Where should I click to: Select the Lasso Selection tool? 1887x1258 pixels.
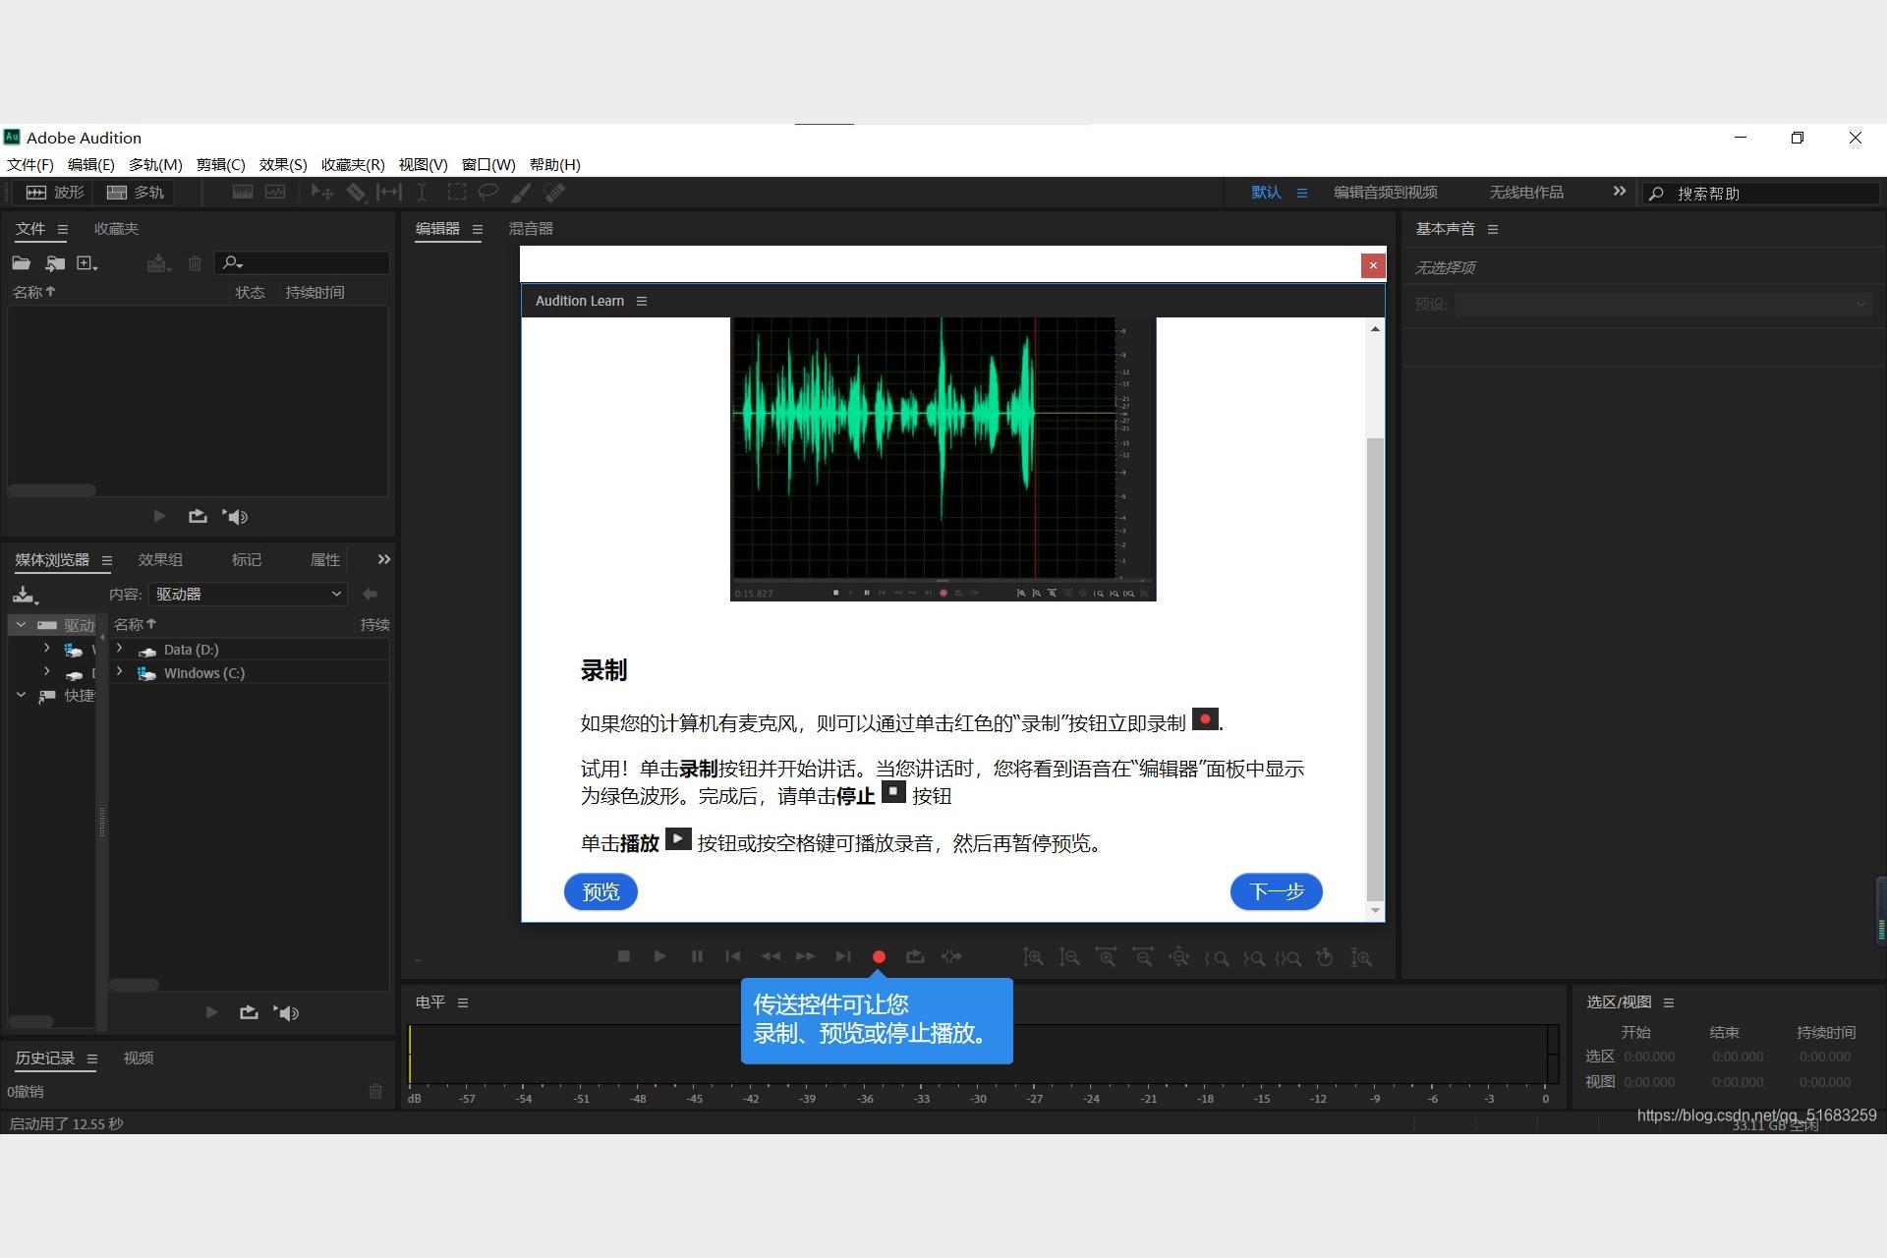point(487,193)
